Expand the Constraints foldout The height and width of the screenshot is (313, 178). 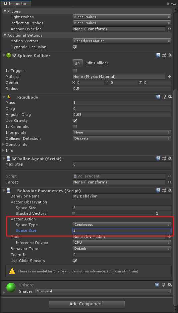3,144
